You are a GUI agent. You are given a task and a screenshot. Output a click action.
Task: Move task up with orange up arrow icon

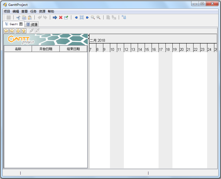coord(23,31)
